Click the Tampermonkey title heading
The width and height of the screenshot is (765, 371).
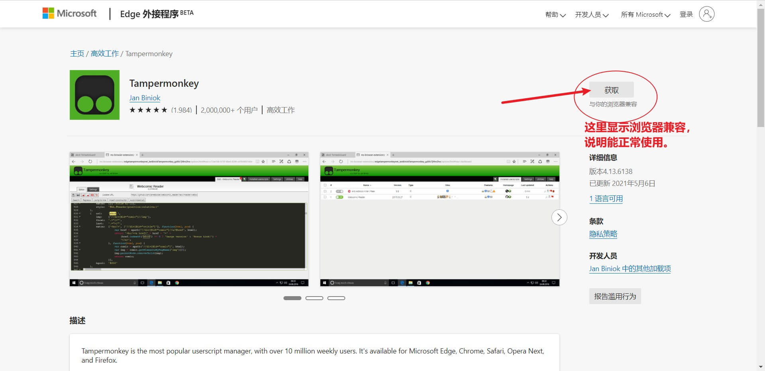[x=164, y=83]
